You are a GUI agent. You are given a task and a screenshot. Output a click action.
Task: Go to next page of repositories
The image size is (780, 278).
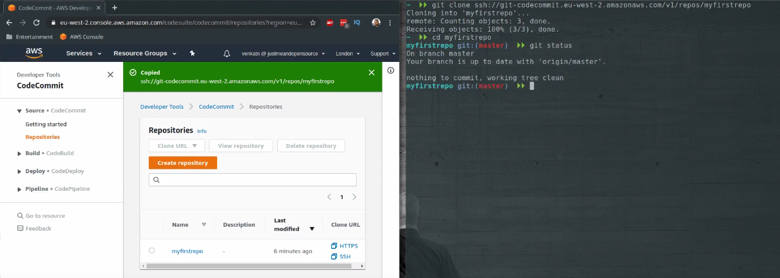point(354,197)
